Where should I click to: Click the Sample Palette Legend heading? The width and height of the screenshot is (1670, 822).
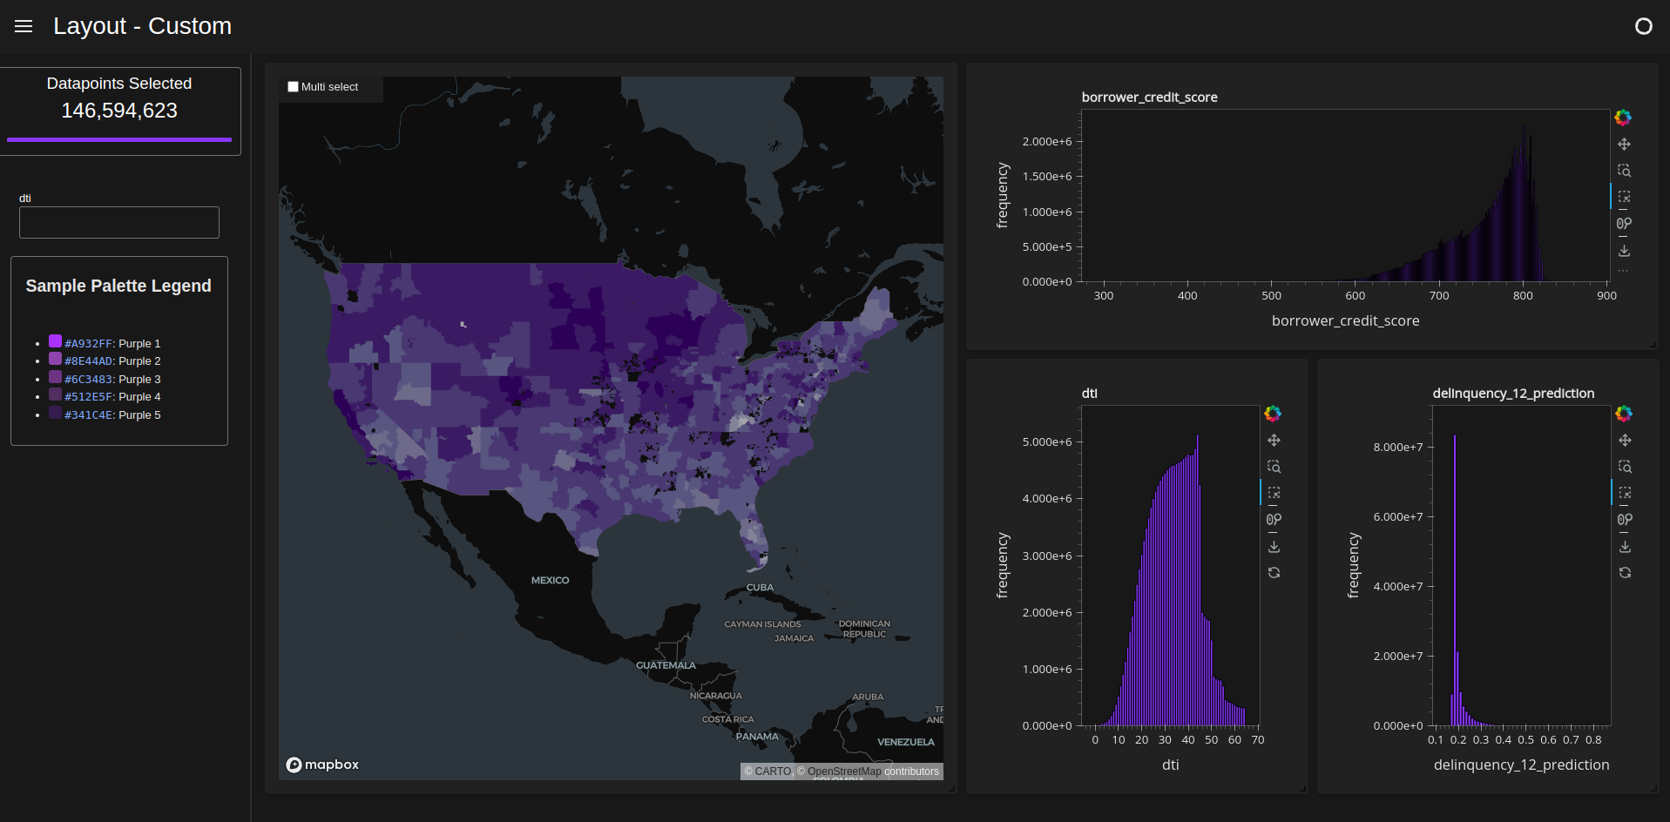point(118,286)
